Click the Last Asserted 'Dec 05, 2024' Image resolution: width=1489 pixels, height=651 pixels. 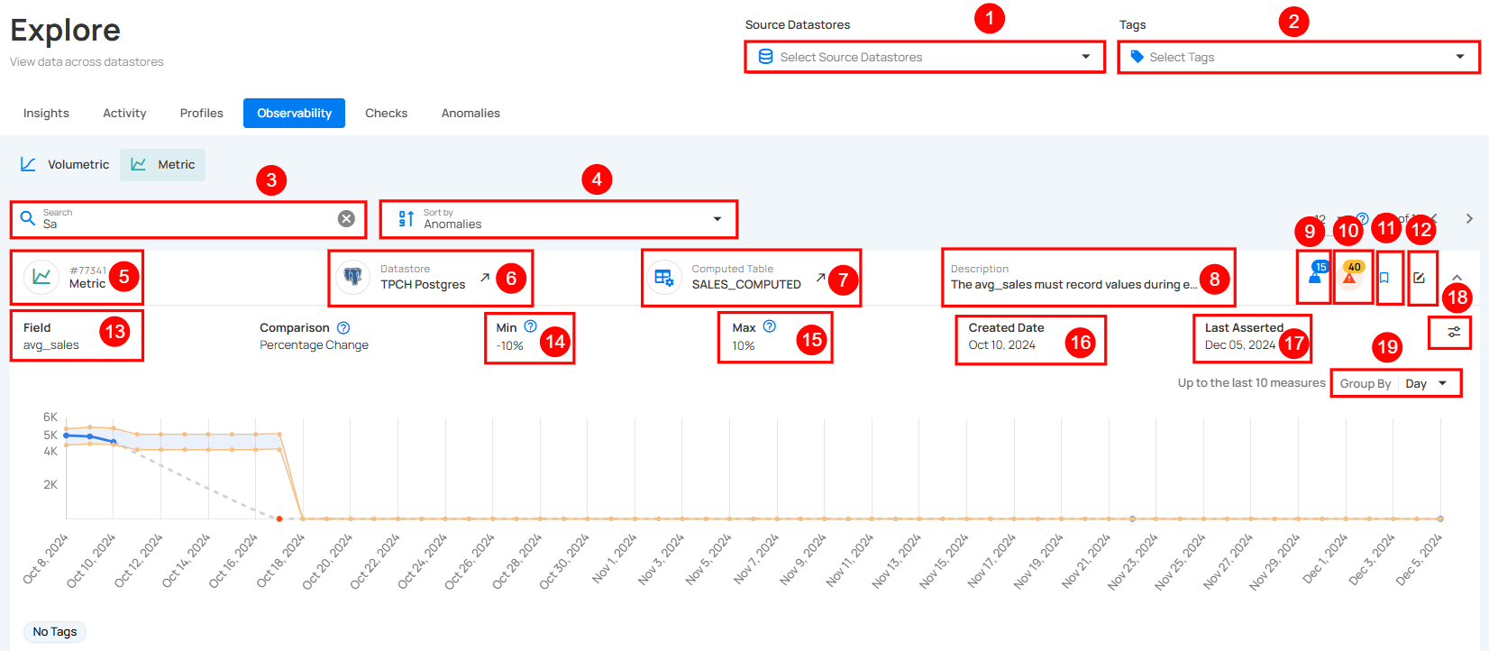pos(1240,345)
